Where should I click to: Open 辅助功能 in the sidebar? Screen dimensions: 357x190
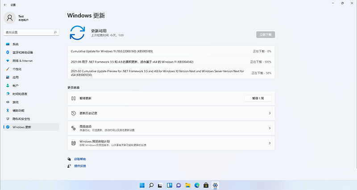tap(31, 110)
